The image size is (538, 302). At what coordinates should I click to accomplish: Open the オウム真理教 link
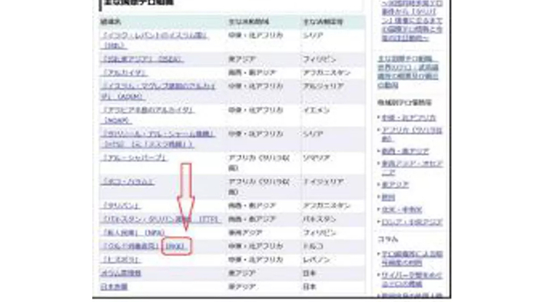pos(121,273)
